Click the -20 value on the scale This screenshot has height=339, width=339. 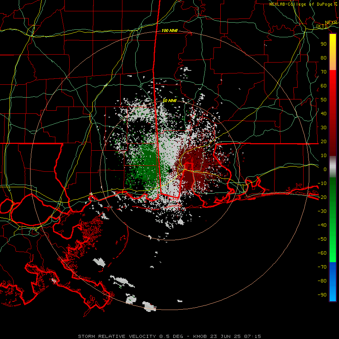[322, 197]
